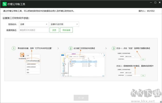Click the 浏览 browse button
This screenshot has height=103, width=162.
coord(54,30)
